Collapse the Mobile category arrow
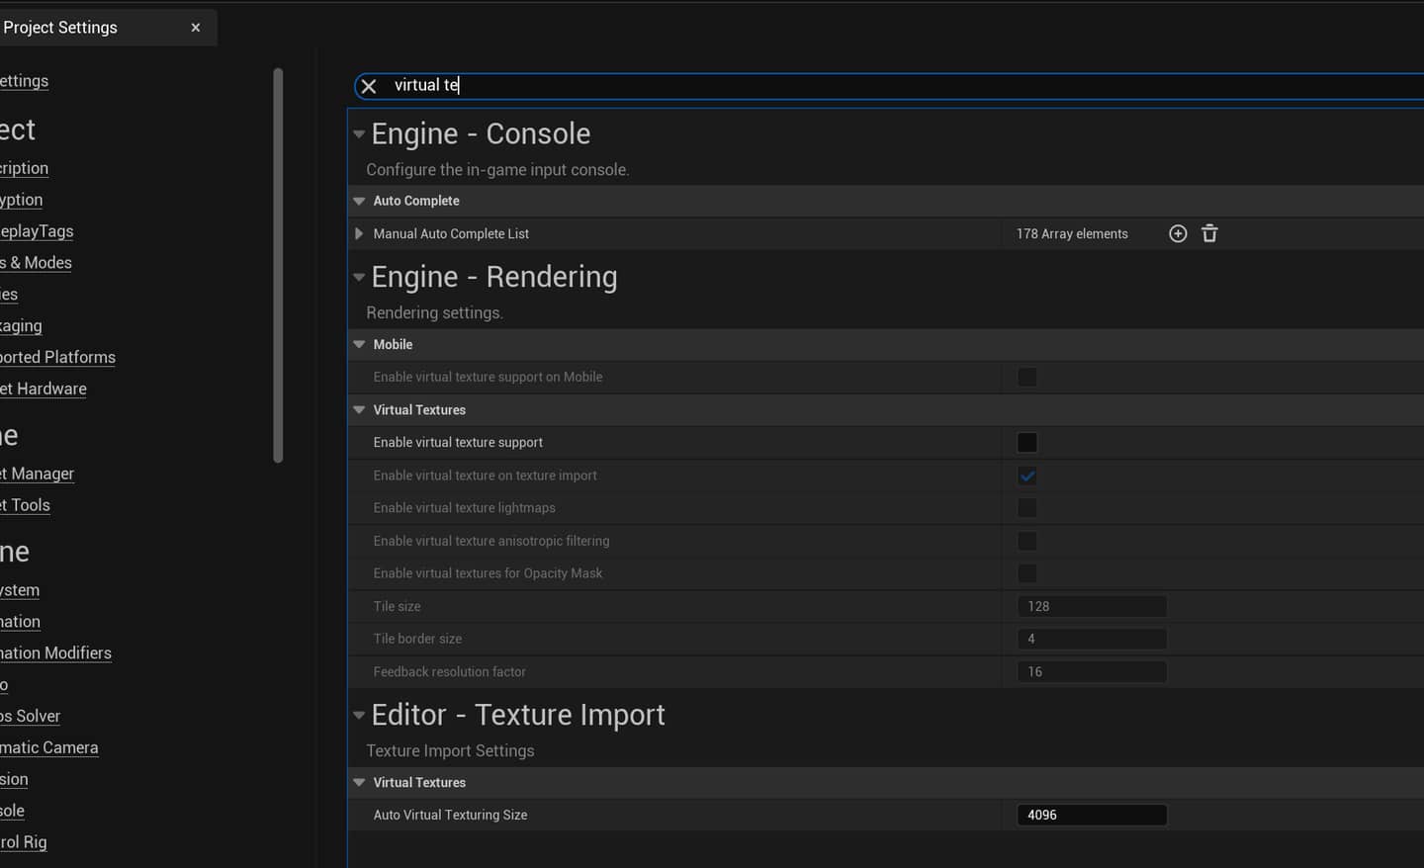Image resolution: width=1424 pixels, height=868 pixels. 359,345
